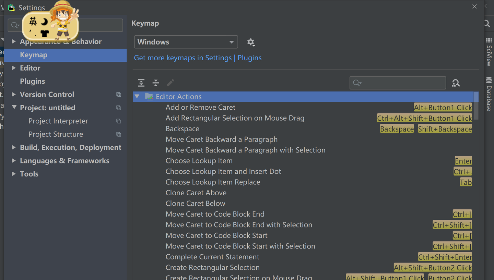Click the action list vertical scrollbar
Screen dimensions: 494x280
[x=476, y=107]
